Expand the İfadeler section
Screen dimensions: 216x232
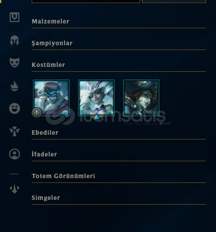pyautogui.click(x=119, y=155)
